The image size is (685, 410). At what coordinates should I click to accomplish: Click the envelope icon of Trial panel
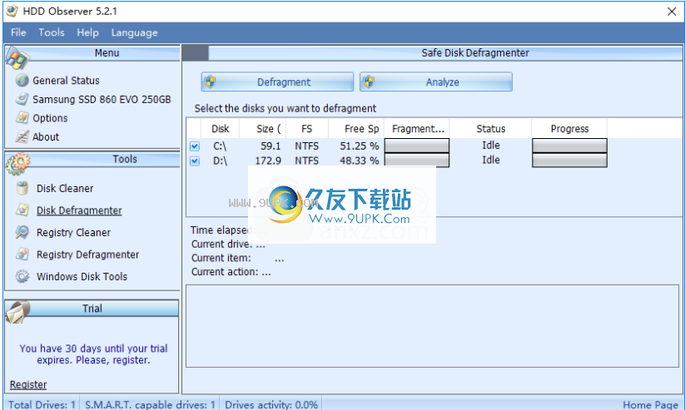point(17,312)
